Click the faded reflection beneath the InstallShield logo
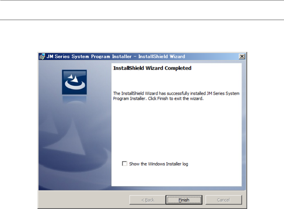The width and height of the screenshot is (284, 209). coord(74,100)
